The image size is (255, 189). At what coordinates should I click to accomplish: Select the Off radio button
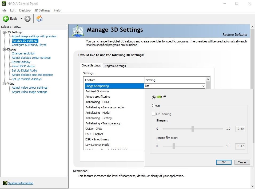coord(154,97)
